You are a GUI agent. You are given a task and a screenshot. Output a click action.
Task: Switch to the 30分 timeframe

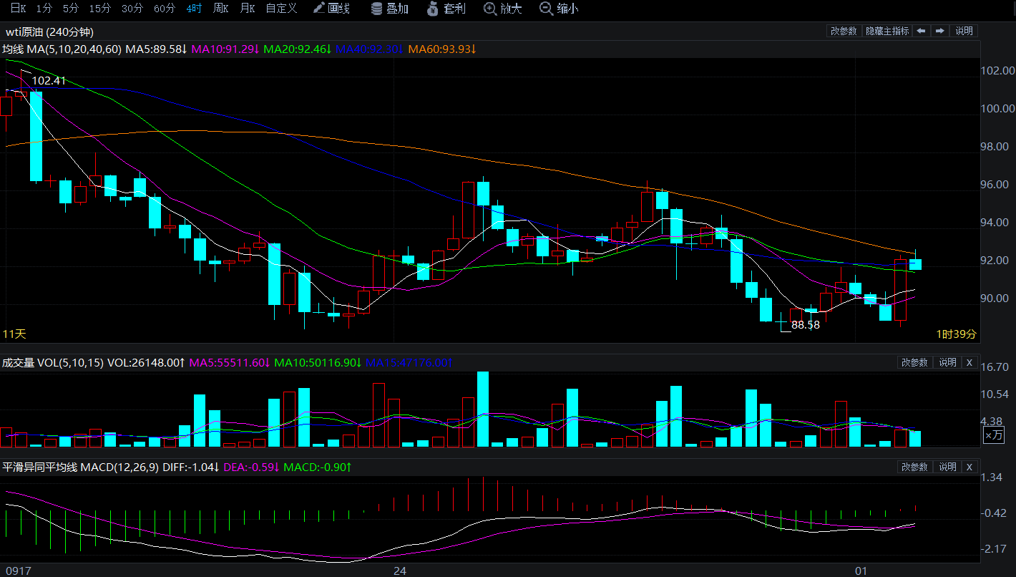click(x=132, y=9)
